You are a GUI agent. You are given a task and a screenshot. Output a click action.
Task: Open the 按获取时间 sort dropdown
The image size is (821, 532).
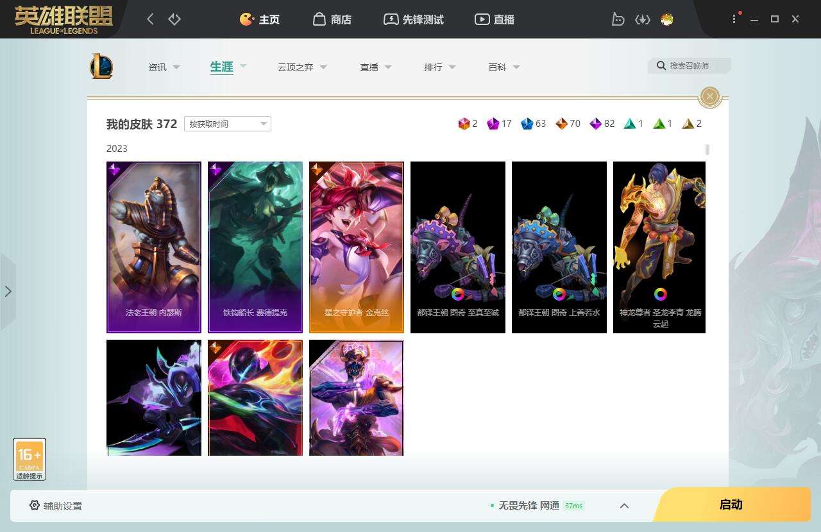coord(228,124)
